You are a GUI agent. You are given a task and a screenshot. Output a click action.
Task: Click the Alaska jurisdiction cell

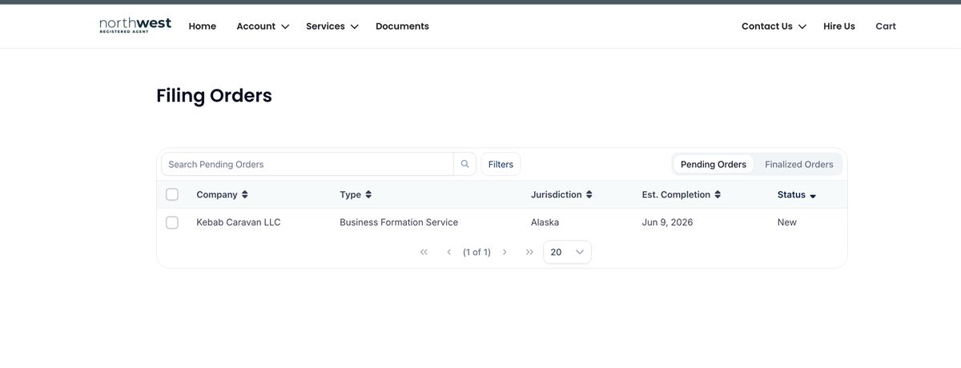(545, 222)
